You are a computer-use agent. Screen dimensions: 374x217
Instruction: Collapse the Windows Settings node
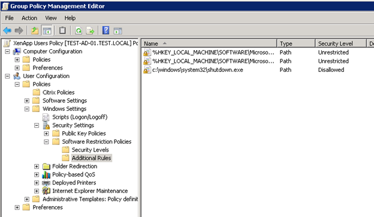click(27, 109)
